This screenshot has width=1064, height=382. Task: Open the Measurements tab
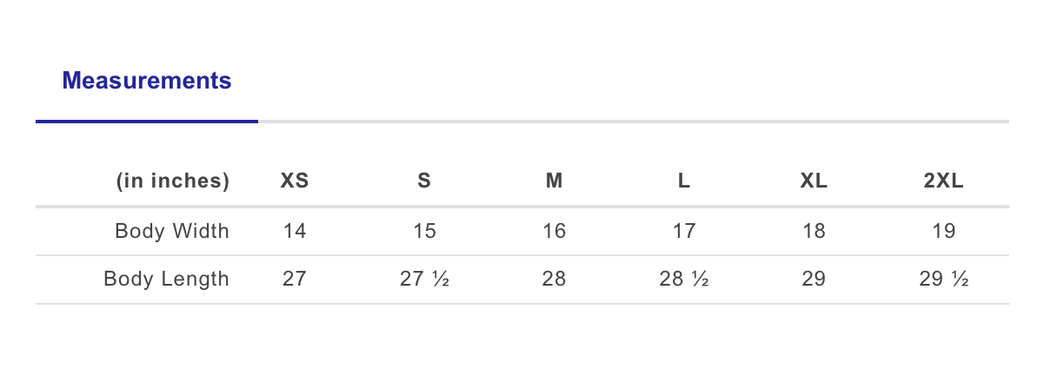pyautogui.click(x=147, y=81)
